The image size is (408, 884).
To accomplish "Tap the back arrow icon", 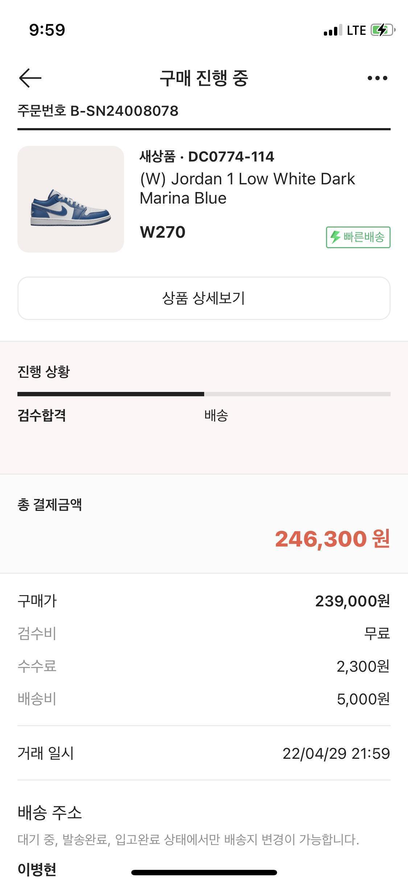I will click(x=30, y=78).
